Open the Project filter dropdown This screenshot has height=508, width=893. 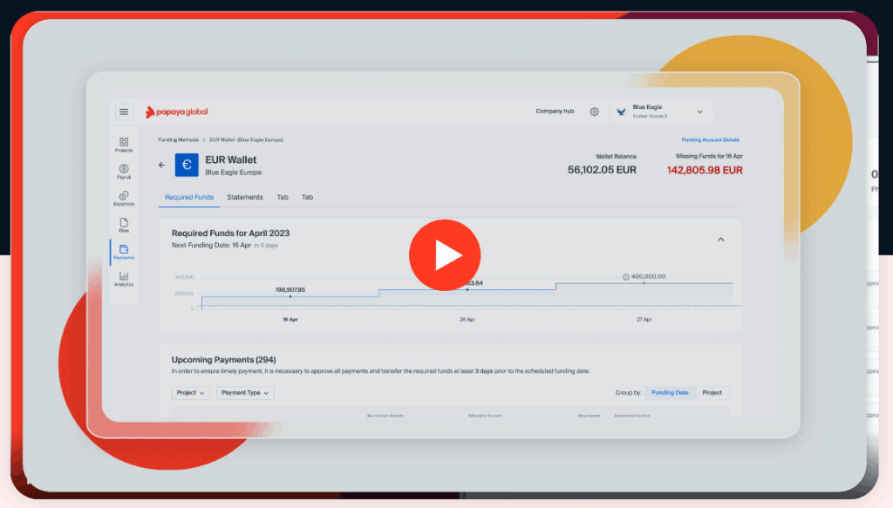point(191,393)
